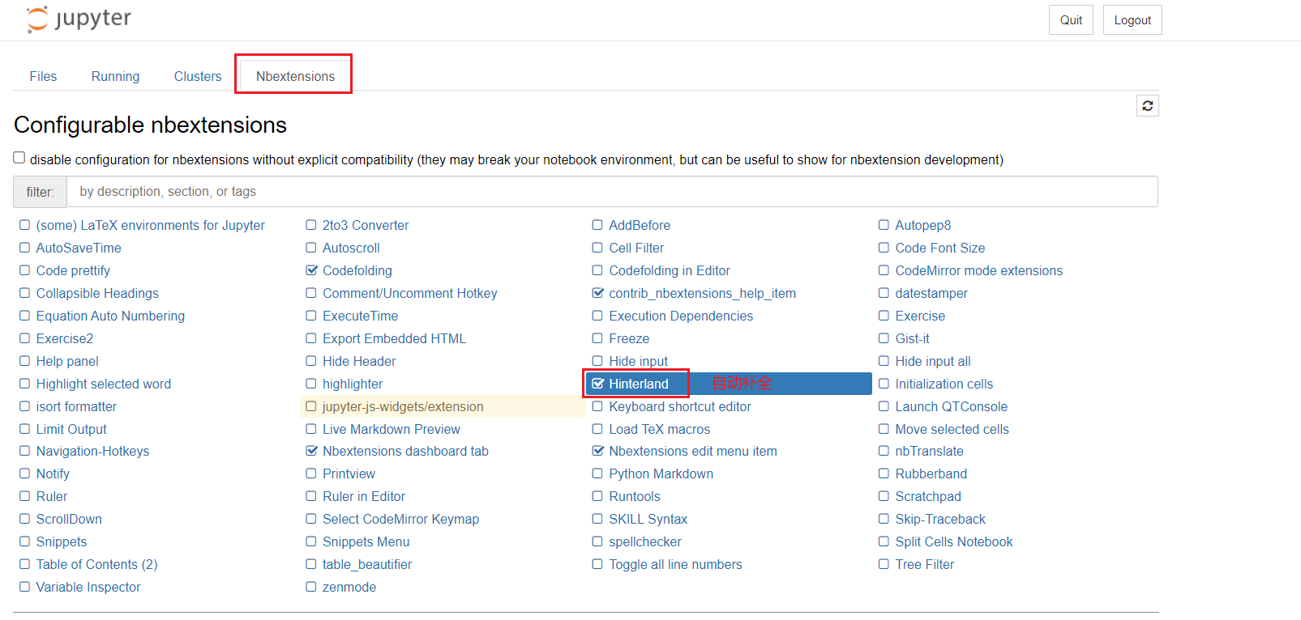Select the Split Cells Notebook extension
Screen dimensions: 1301x620
click(x=954, y=541)
